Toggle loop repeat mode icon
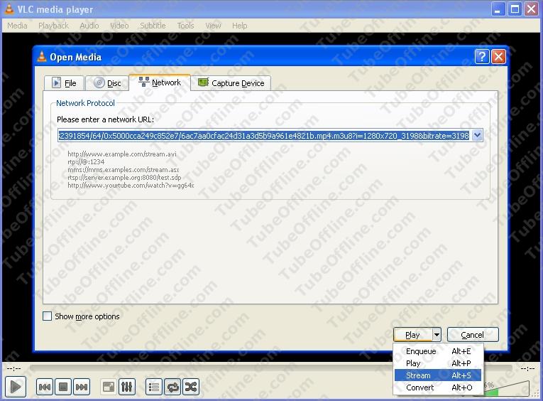Image resolution: width=543 pixels, height=401 pixels. 172,387
